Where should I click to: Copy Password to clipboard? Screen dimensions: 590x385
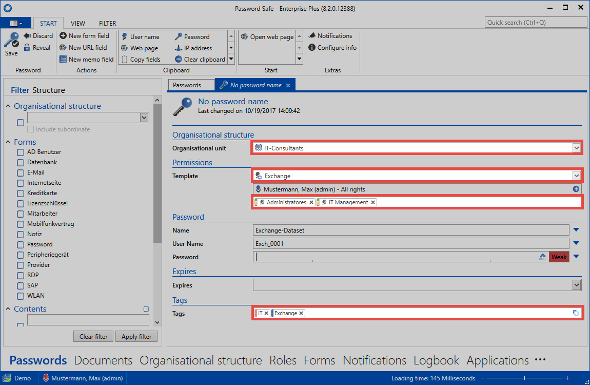192,36
